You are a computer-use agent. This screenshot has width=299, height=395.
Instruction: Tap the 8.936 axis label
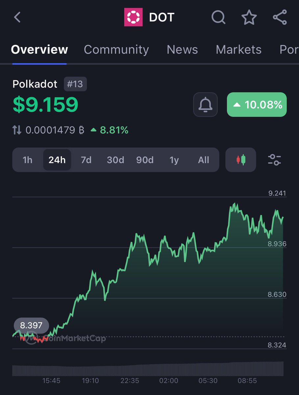pos(277,244)
